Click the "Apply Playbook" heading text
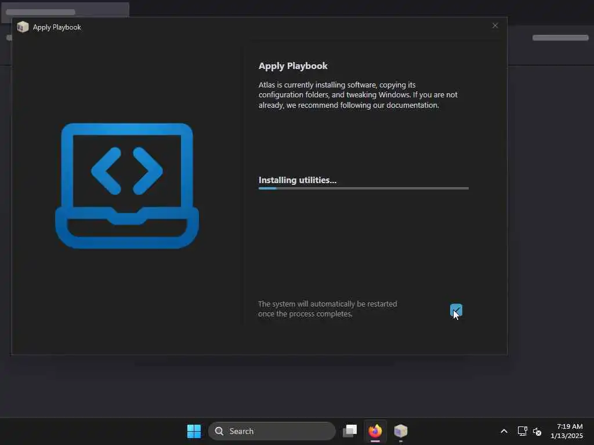 tap(293, 66)
